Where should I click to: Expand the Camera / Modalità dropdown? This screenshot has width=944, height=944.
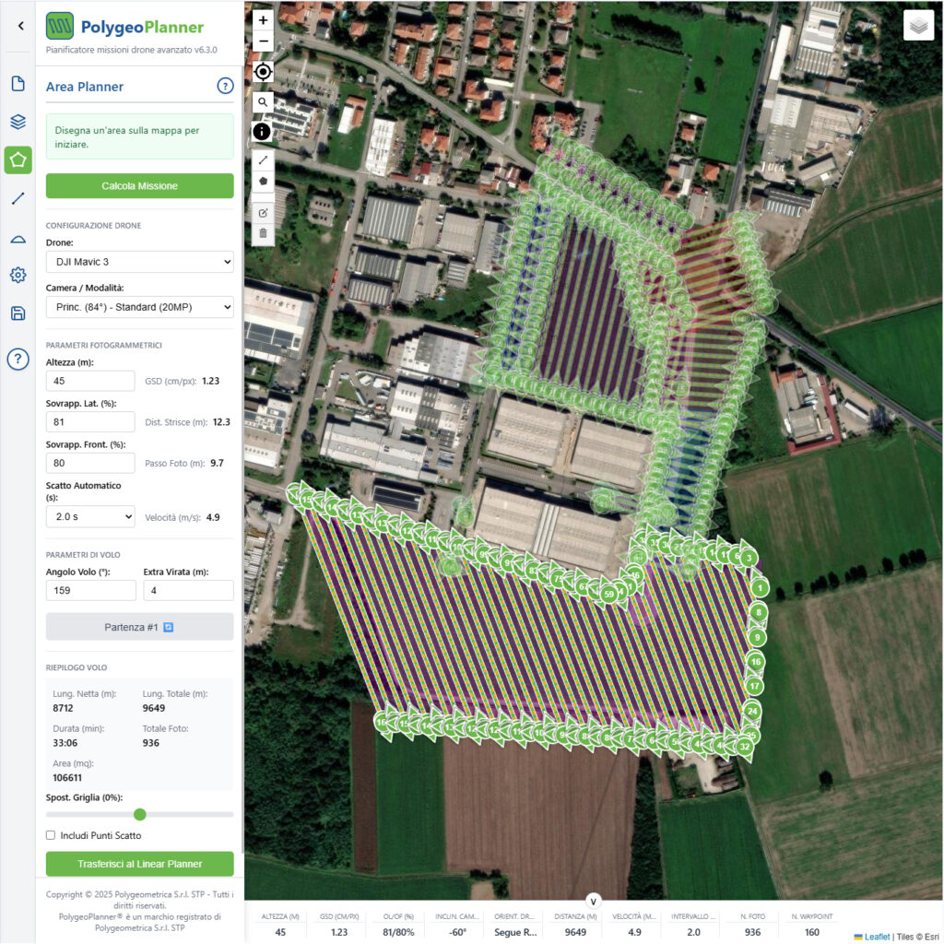(139, 307)
